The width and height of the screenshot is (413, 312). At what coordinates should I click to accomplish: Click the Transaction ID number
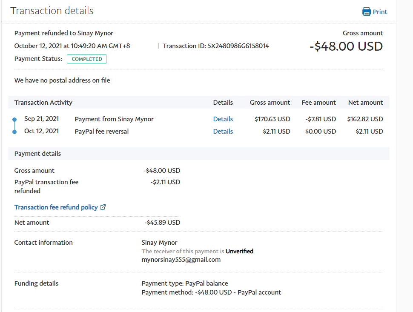(x=238, y=46)
